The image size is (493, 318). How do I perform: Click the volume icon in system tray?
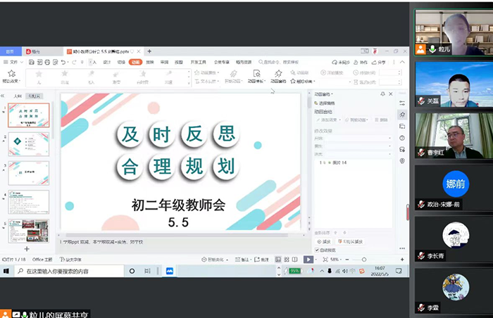pos(345,271)
